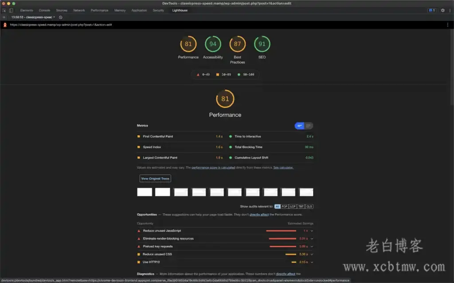Filter audits by TBT
The height and width of the screenshot is (283, 454).
click(x=301, y=207)
